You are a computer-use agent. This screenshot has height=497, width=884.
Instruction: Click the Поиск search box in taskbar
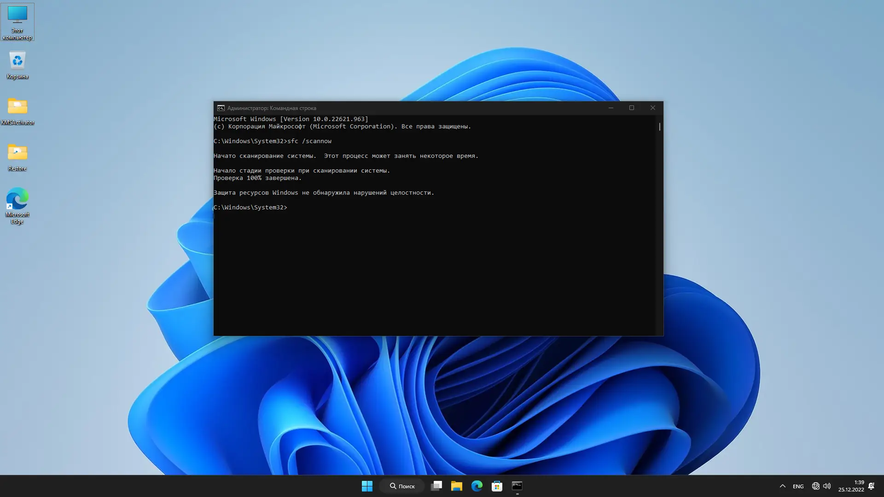point(402,486)
